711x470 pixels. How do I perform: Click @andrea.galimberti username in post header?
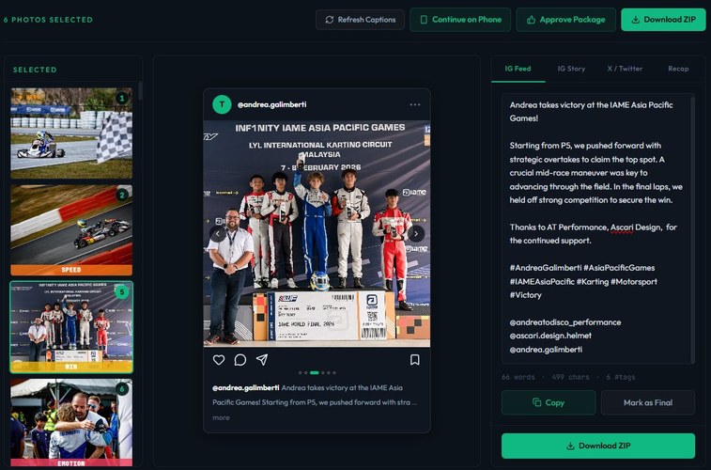[272, 104]
